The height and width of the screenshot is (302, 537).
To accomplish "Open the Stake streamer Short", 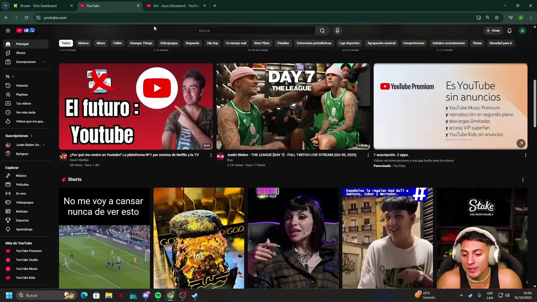I will 482,238.
